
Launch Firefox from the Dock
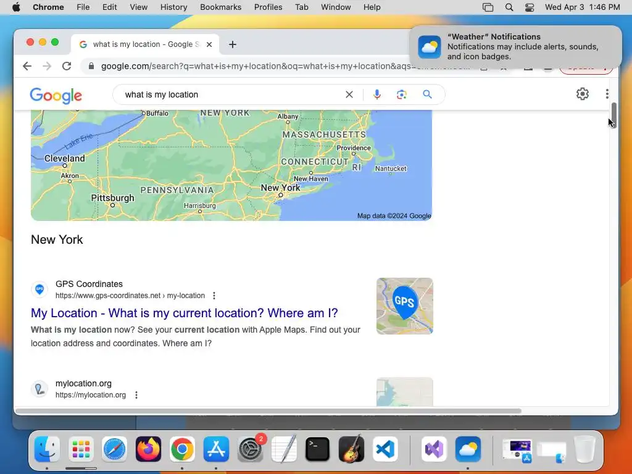click(148, 449)
